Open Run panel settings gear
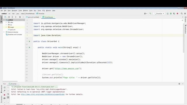 [x=179, y=84]
